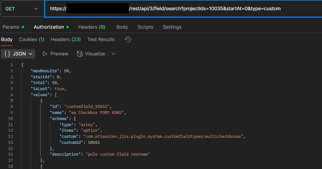
Task: Expand the Visualize options chevron
Action: [113, 54]
